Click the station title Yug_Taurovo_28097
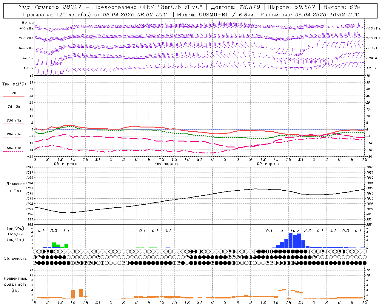 tap(50, 7)
